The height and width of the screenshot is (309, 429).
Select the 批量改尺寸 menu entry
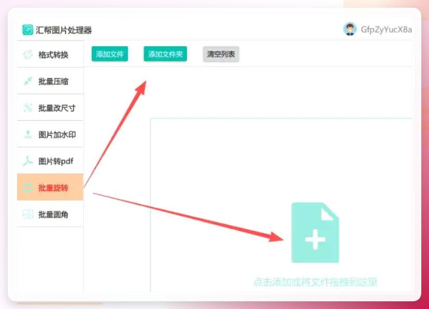(50, 107)
